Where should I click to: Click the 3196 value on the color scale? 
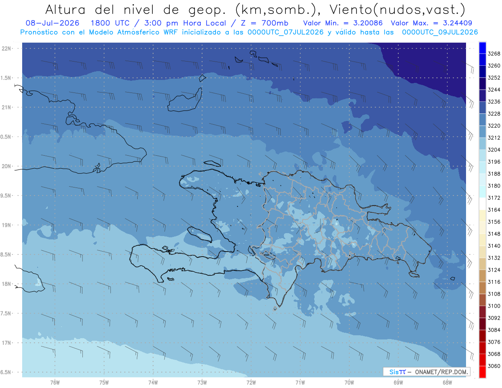pyautogui.click(x=494, y=162)
